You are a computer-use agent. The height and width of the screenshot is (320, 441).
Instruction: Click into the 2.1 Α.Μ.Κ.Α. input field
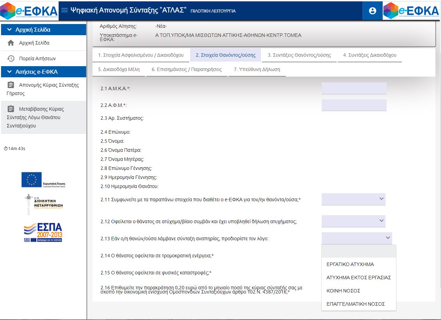coord(354,88)
